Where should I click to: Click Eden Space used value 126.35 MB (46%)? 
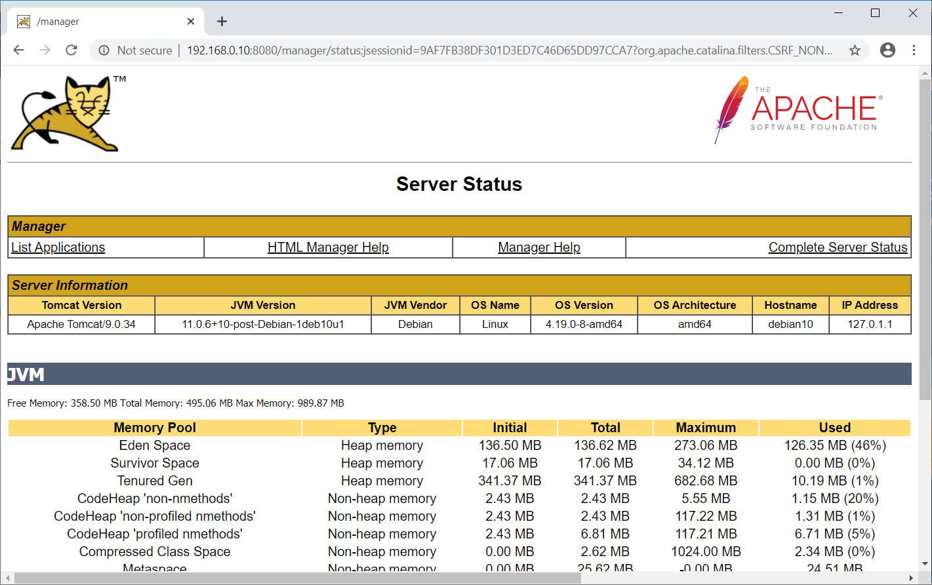click(835, 445)
